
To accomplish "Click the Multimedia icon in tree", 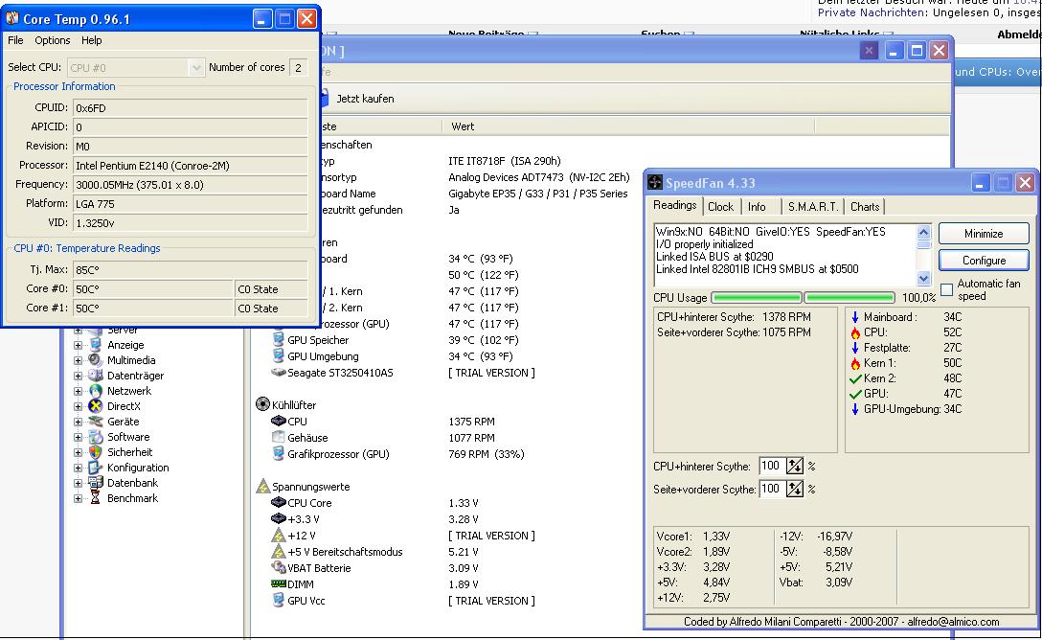I will click(96, 360).
